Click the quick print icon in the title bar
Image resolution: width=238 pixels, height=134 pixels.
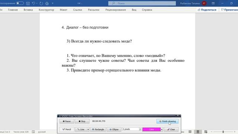[47, 3]
